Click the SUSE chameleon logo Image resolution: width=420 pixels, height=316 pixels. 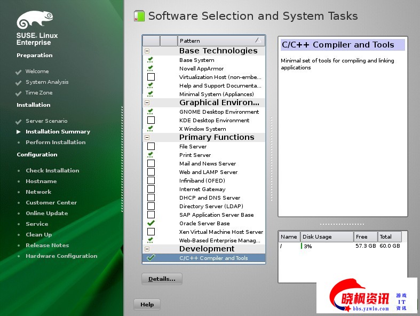pyautogui.click(x=35, y=21)
